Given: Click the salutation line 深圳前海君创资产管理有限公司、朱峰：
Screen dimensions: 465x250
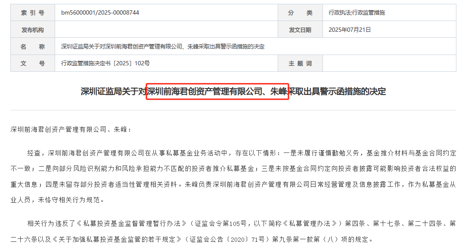Looking at the screenshot, I should pyautogui.click(x=71, y=130).
